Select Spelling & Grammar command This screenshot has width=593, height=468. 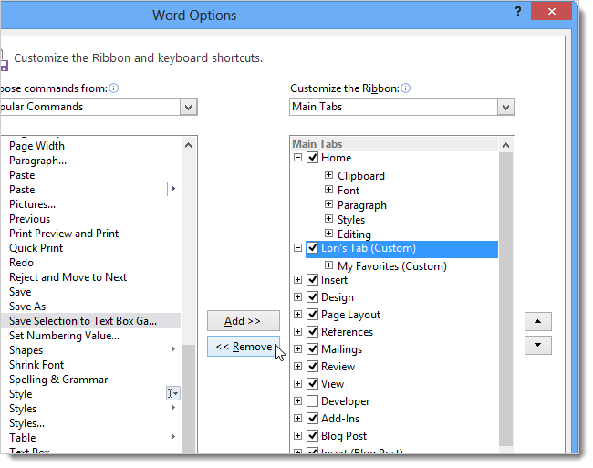click(58, 380)
